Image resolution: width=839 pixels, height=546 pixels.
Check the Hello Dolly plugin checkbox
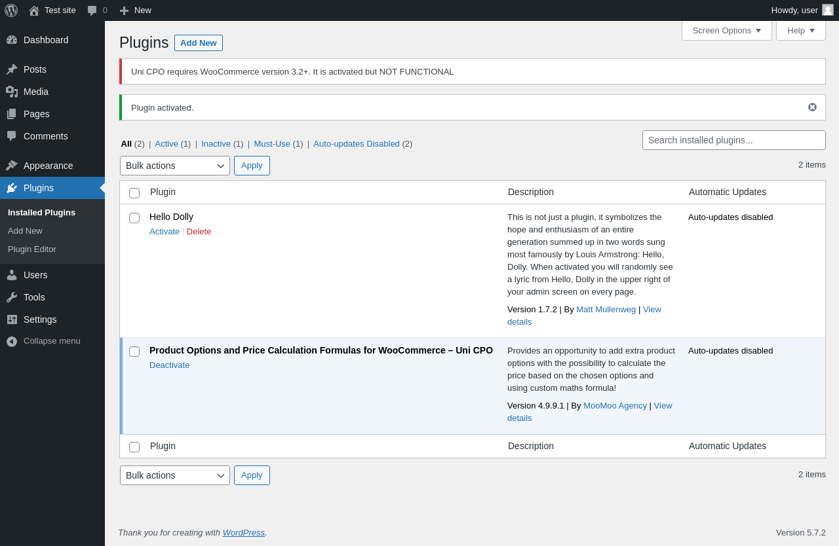134,218
